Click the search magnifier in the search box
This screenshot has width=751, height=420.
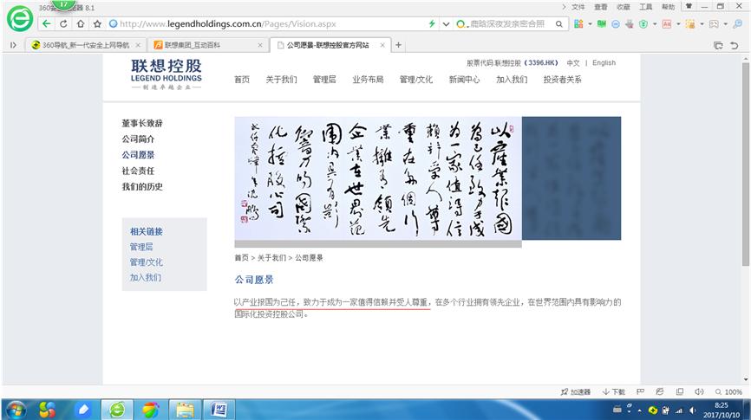tap(559, 24)
